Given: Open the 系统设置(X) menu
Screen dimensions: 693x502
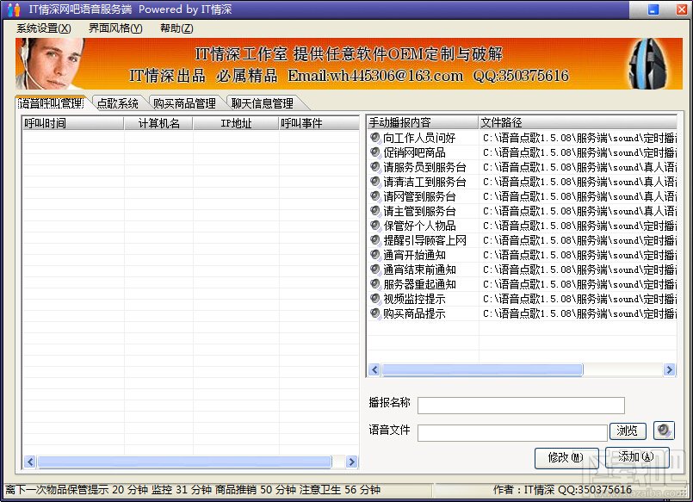Looking at the screenshot, I should (x=44, y=28).
